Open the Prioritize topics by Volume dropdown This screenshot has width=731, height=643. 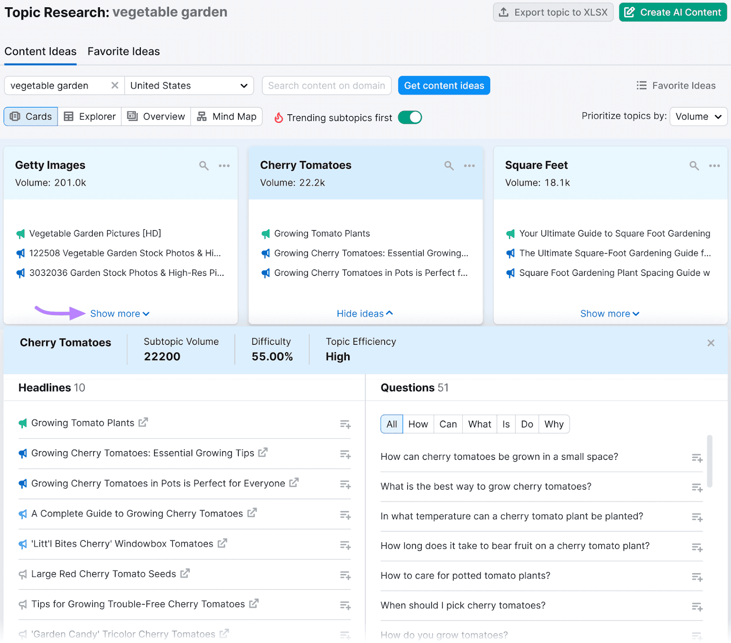pos(698,116)
